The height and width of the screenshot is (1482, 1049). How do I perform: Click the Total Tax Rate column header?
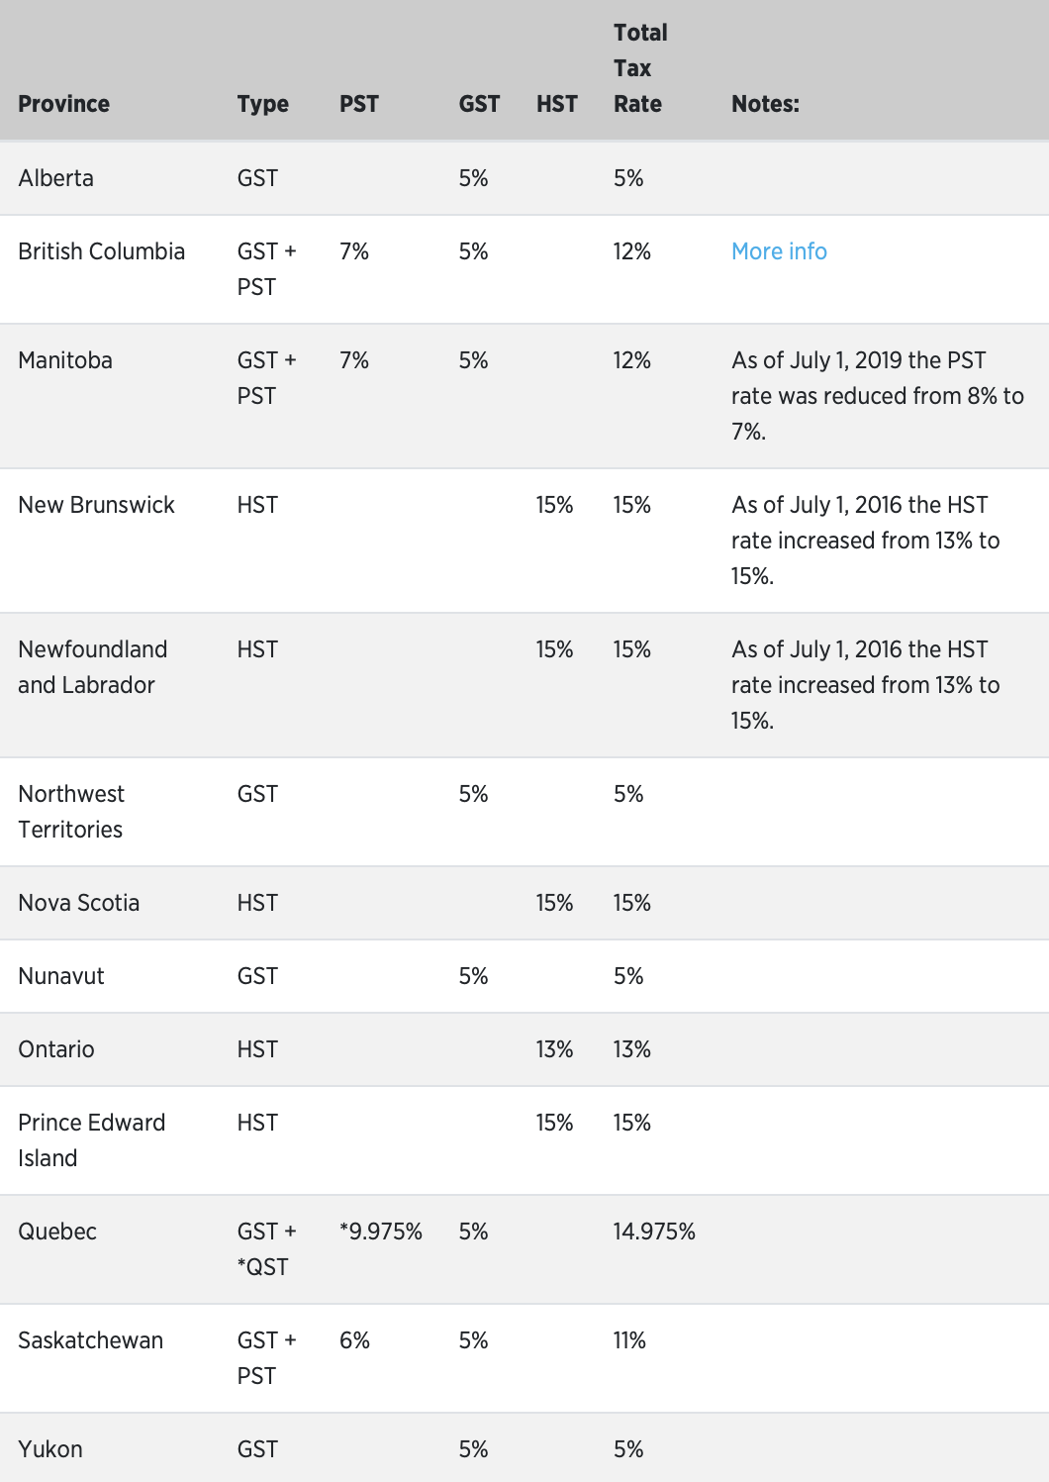pyautogui.click(x=640, y=68)
